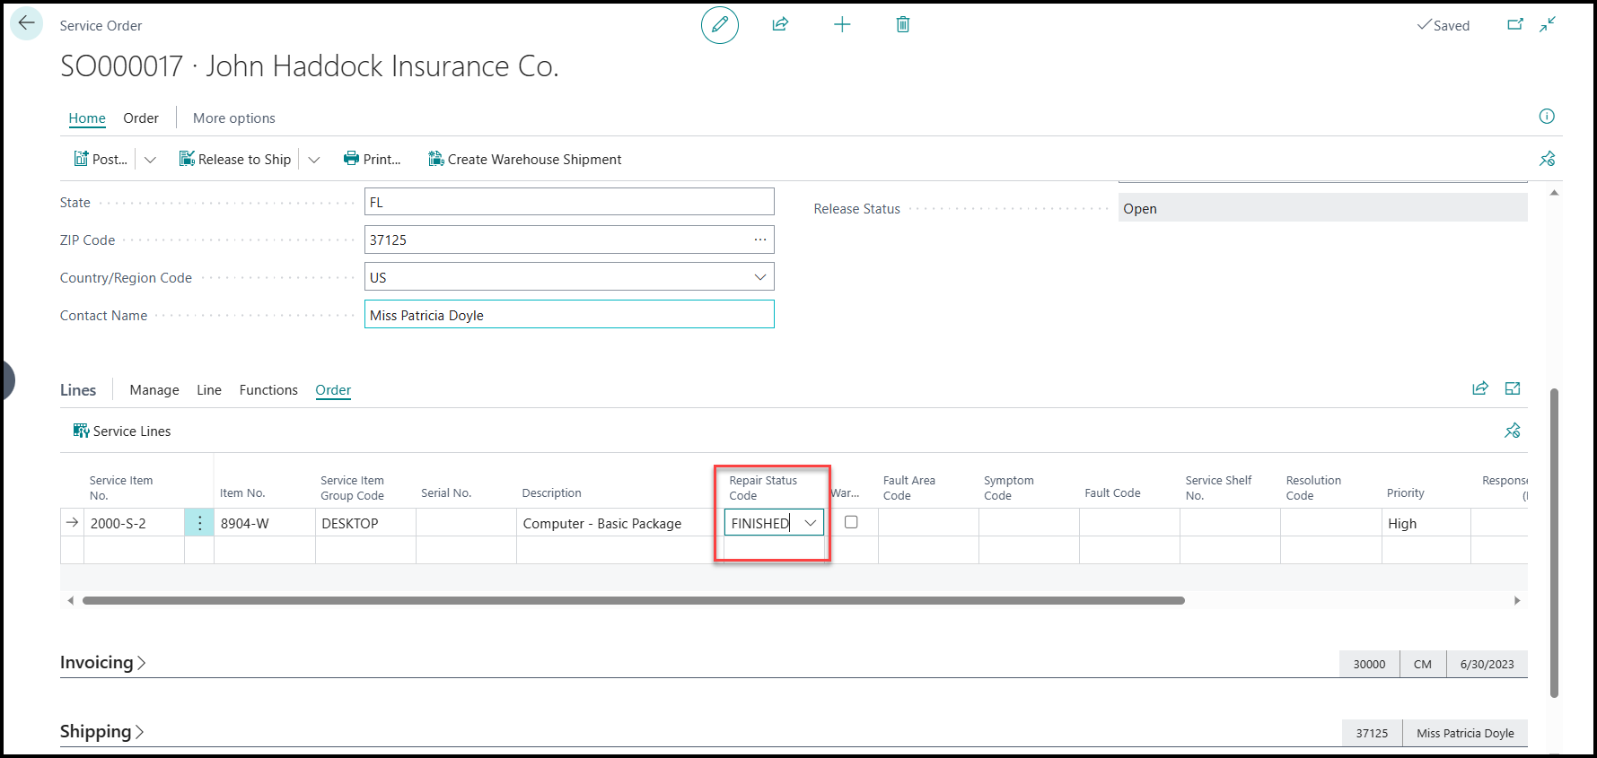
Task: Open the Line menu in Lines
Action: pyautogui.click(x=209, y=390)
